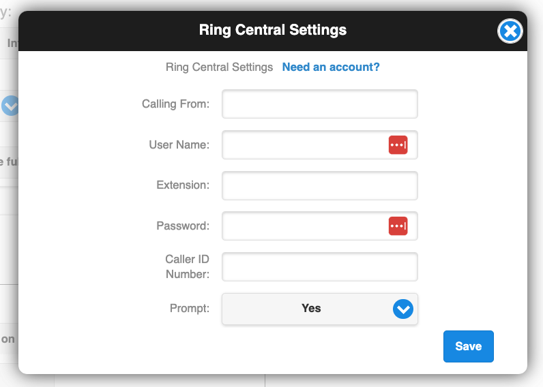Close the Ring Central Settings dialog
This screenshot has height=387, width=543.
coord(510,31)
